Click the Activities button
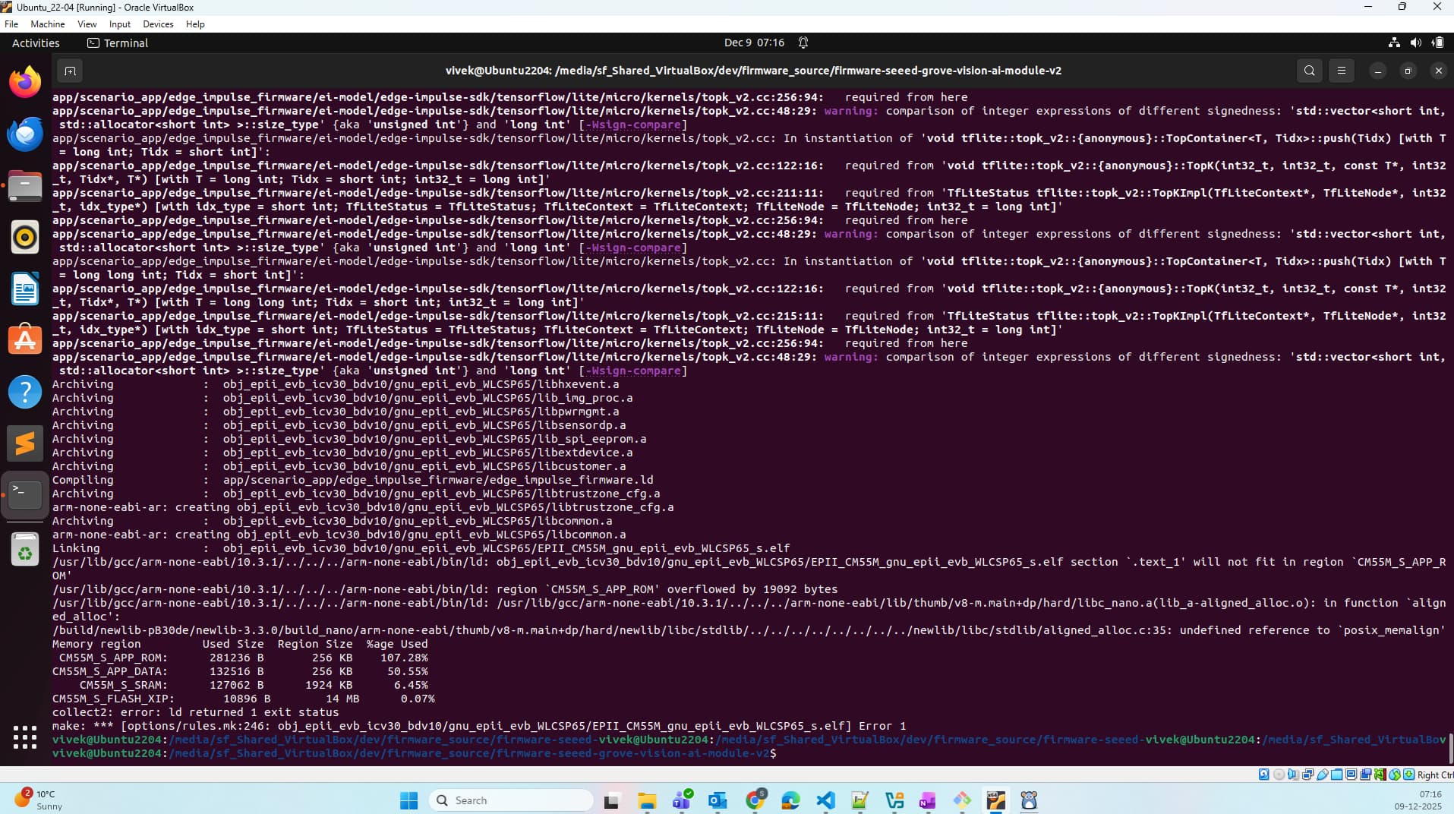 pos(36,43)
